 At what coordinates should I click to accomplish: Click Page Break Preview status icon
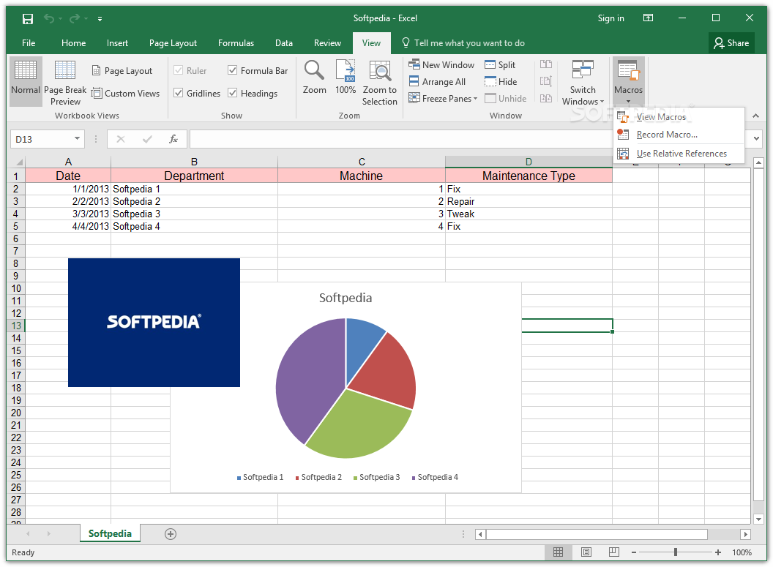(613, 552)
